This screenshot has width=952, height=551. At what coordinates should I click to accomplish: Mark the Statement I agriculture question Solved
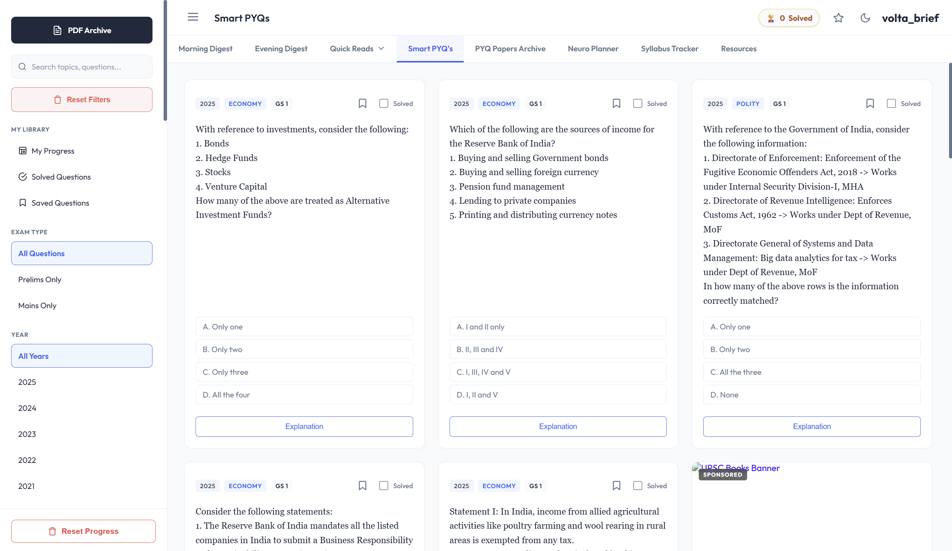637,486
